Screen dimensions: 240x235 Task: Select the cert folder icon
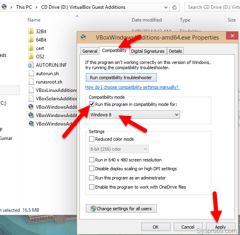(31, 48)
